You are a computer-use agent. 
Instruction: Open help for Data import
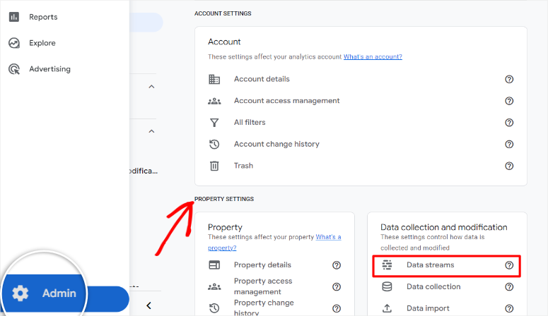(x=509, y=308)
